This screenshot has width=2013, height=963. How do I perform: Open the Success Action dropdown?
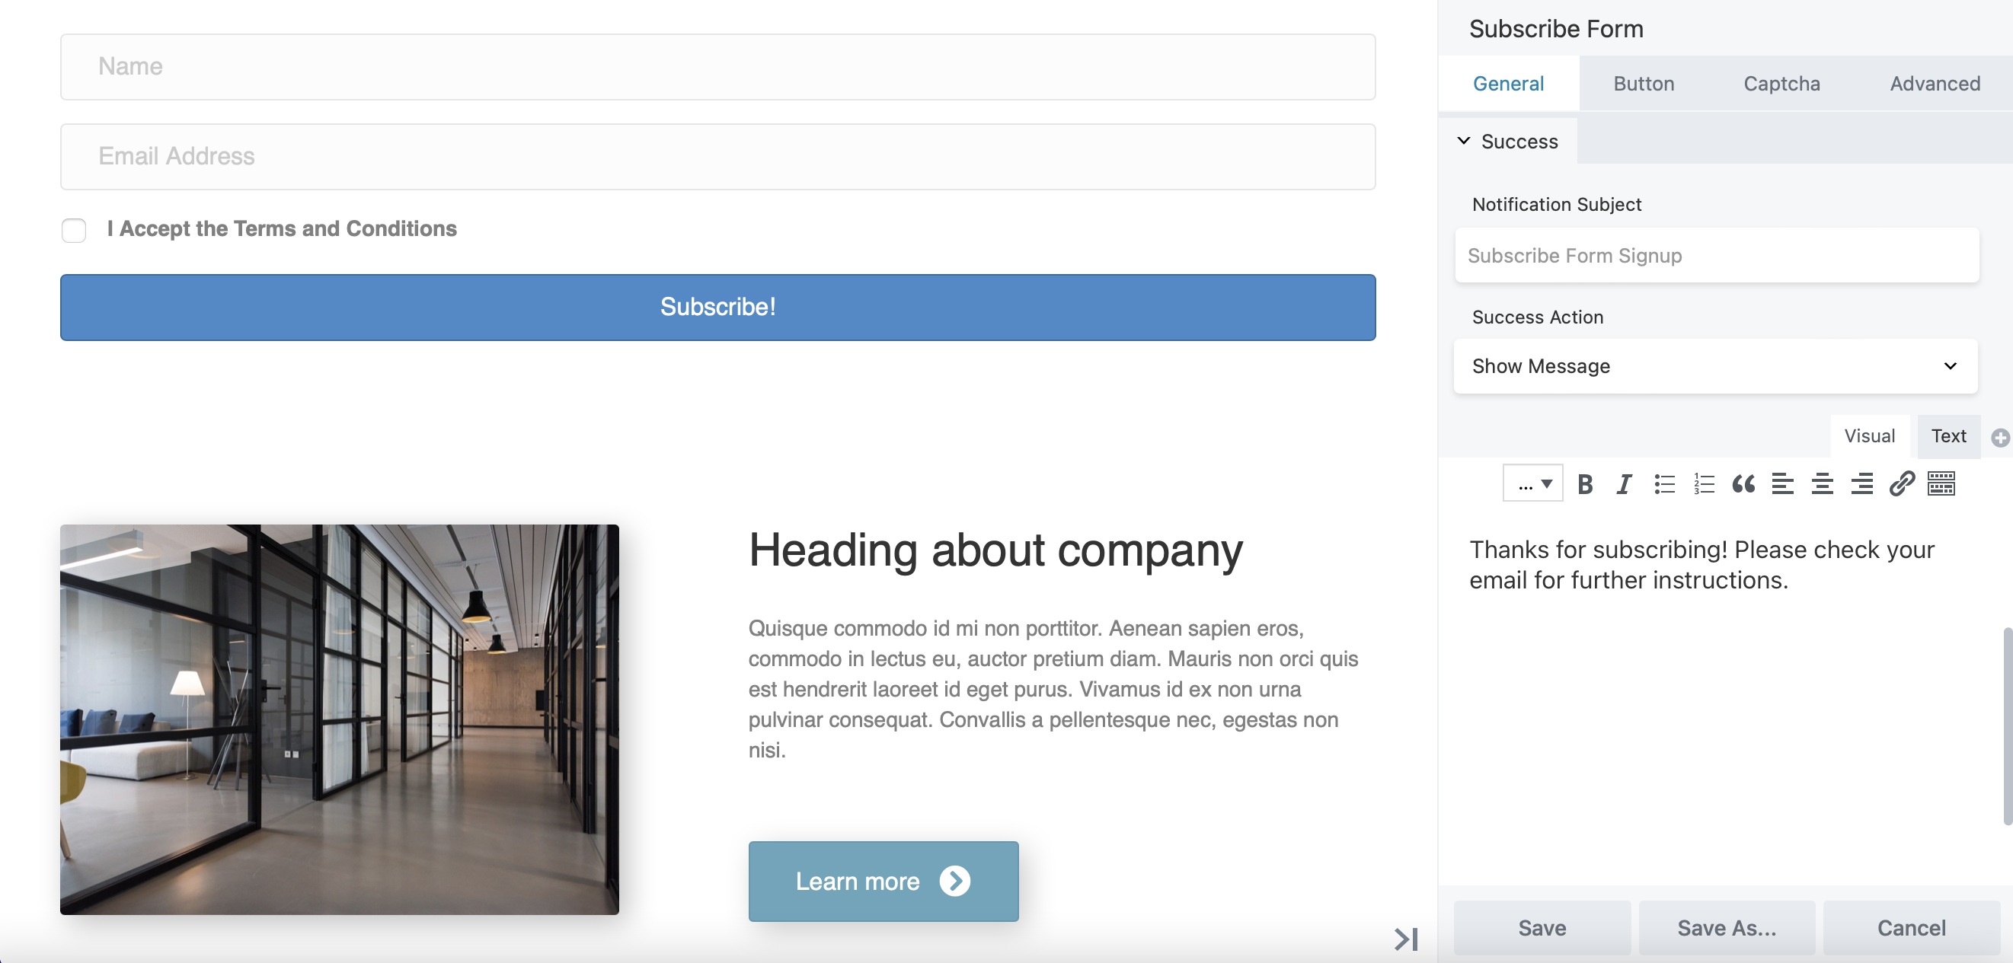coord(1715,366)
